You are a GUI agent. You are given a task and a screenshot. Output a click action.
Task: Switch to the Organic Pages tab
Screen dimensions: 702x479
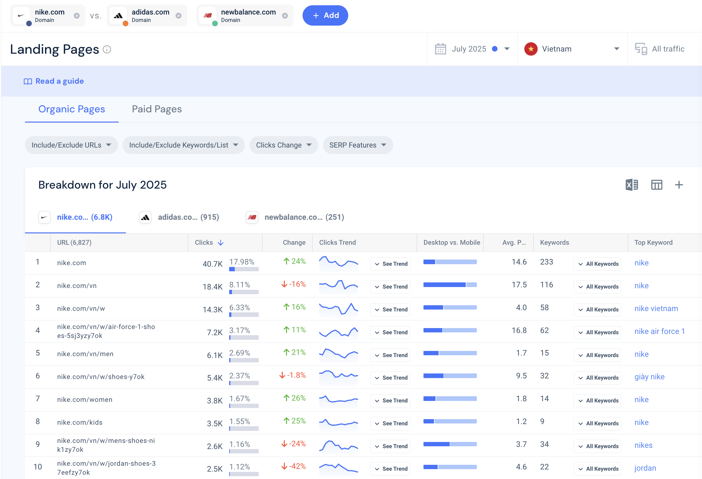(x=72, y=109)
